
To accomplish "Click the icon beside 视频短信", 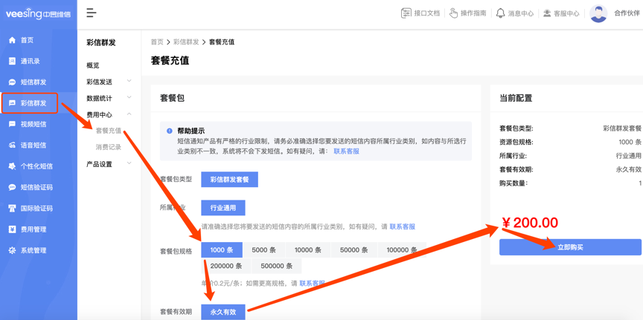I will (13, 124).
